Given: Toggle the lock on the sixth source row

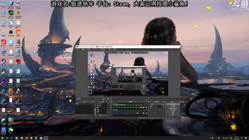Looking at the screenshot, I should pos(110,113).
